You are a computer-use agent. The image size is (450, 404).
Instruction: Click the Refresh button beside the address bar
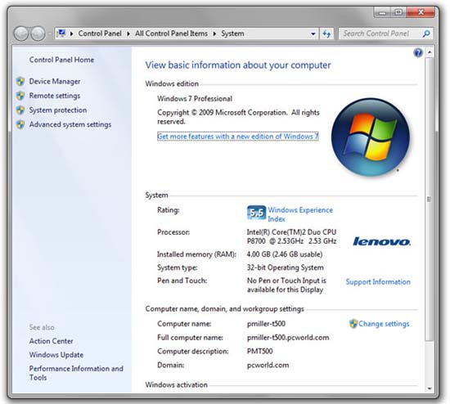click(326, 34)
